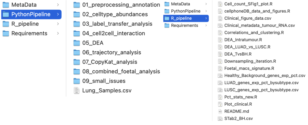Click the DEA_Intratumour.R file icon

point(220,40)
